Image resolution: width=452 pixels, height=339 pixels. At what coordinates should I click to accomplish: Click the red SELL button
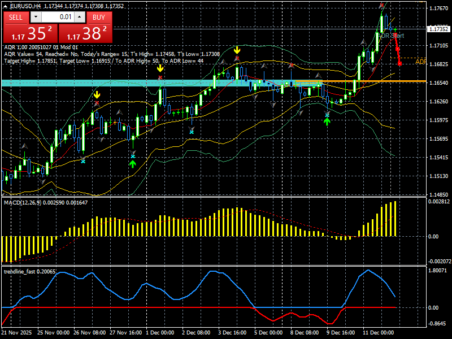[16, 18]
